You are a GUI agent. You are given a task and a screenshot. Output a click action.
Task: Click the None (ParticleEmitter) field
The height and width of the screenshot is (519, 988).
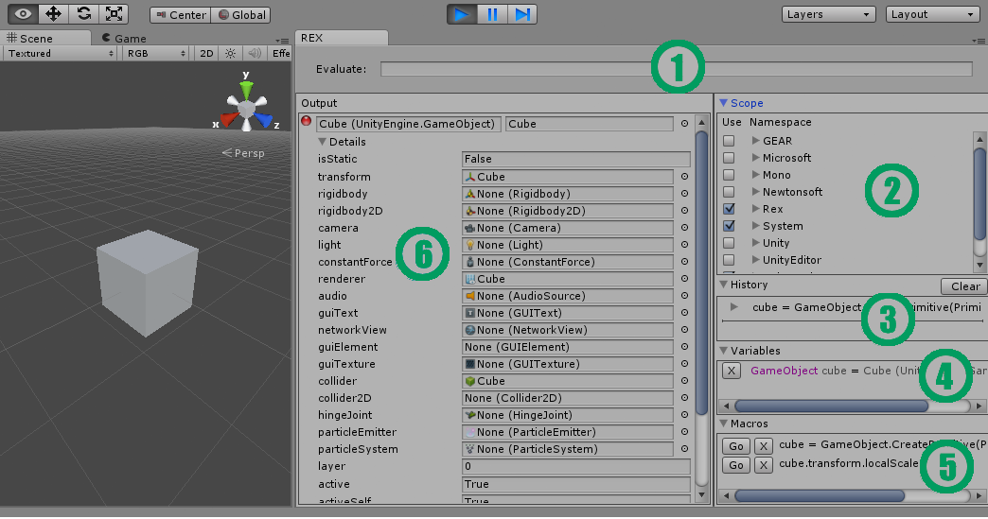click(x=568, y=432)
